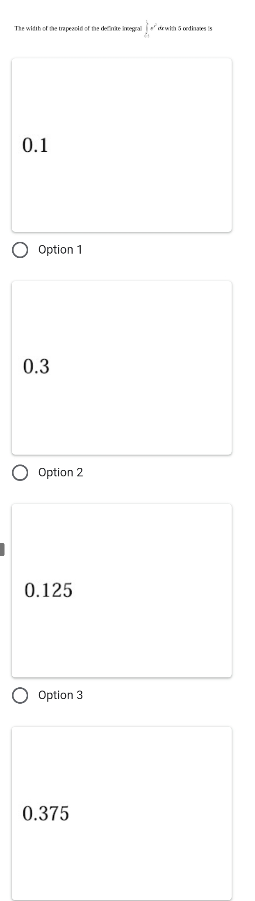Click the integral's lower limit 0.5

pyautogui.click(x=147, y=37)
